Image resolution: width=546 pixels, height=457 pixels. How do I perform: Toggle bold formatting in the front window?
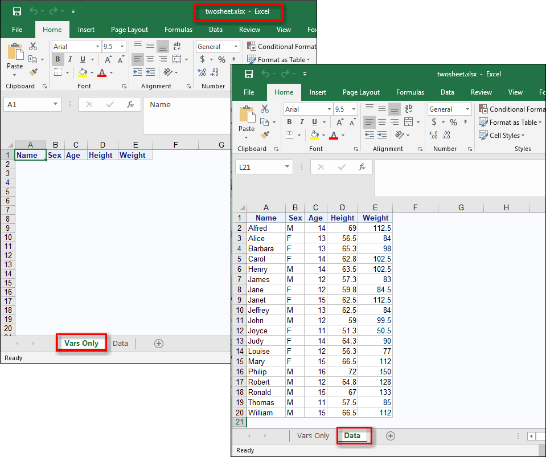289,122
